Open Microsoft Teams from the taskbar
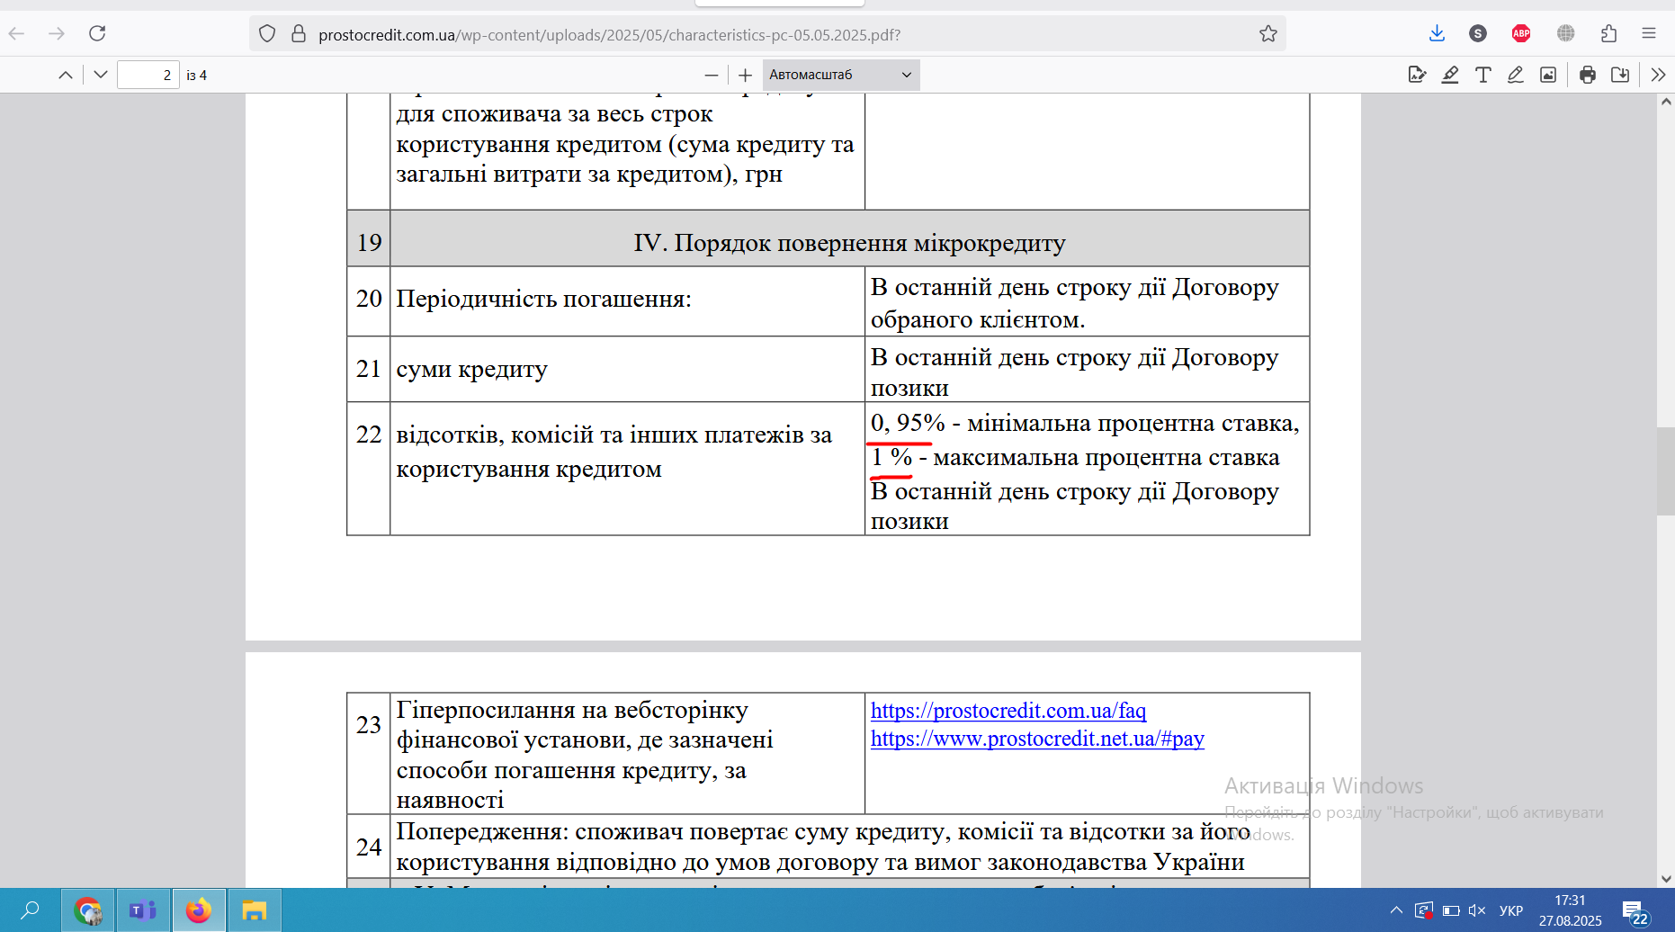Image resolution: width=1675 pixels, height=932 pixels. click(x=143, y=910)
